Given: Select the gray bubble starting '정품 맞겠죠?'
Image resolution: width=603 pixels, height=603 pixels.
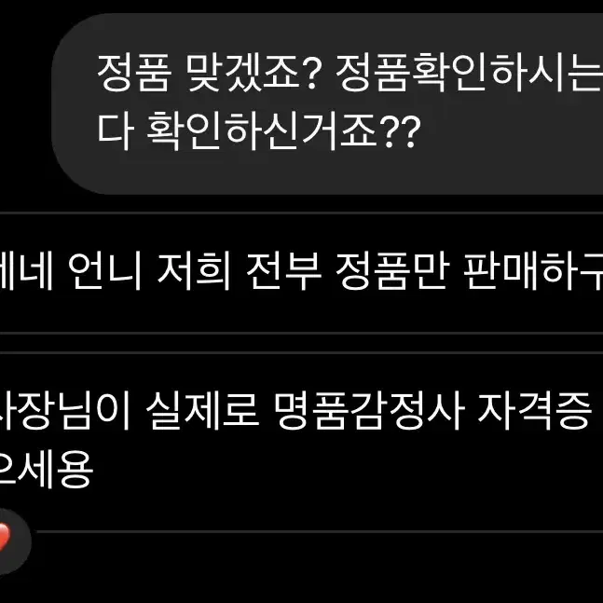Looking at the screenshot, I should click(x=327, y=103).
